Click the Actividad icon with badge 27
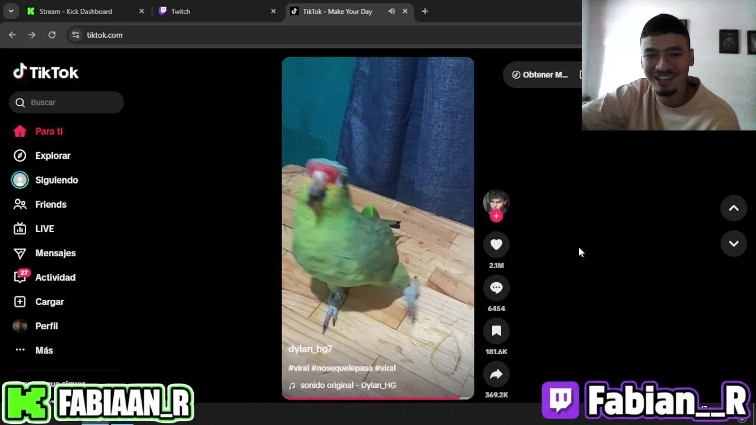Image resolution: width=756 pixels, height=425 pixels. (x=21, y=277)
